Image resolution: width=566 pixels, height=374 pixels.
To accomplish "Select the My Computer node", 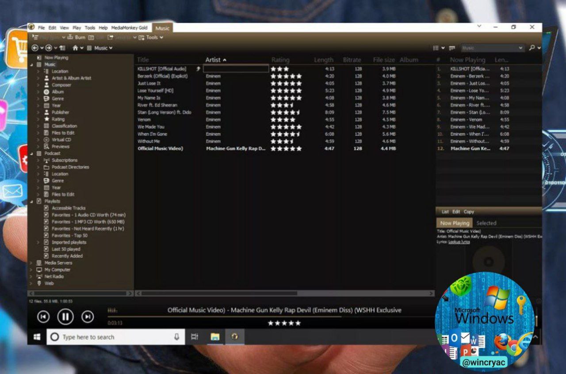I will tap(57, 270).
